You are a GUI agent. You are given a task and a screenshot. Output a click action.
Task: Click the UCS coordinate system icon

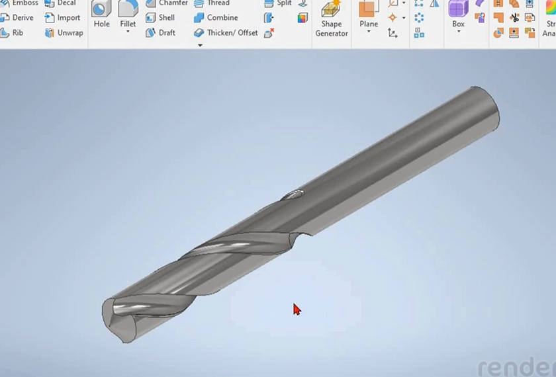(x=393, y=33)
